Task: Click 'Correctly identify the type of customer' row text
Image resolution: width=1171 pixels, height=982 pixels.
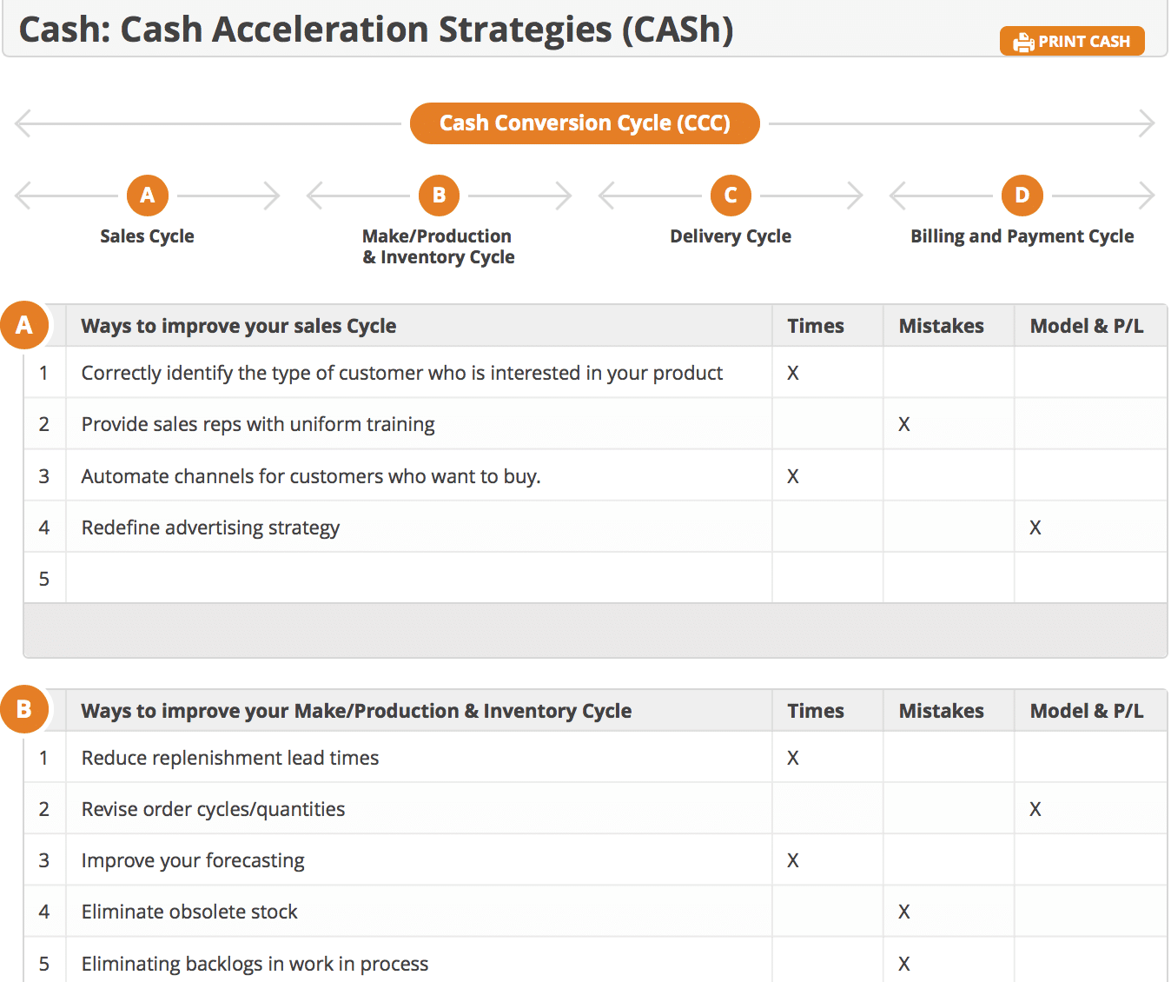Action: (402, 373)
